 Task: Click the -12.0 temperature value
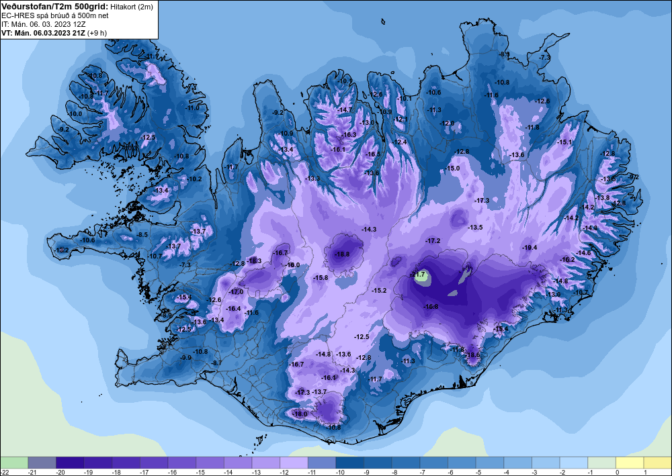click(447, 124)
